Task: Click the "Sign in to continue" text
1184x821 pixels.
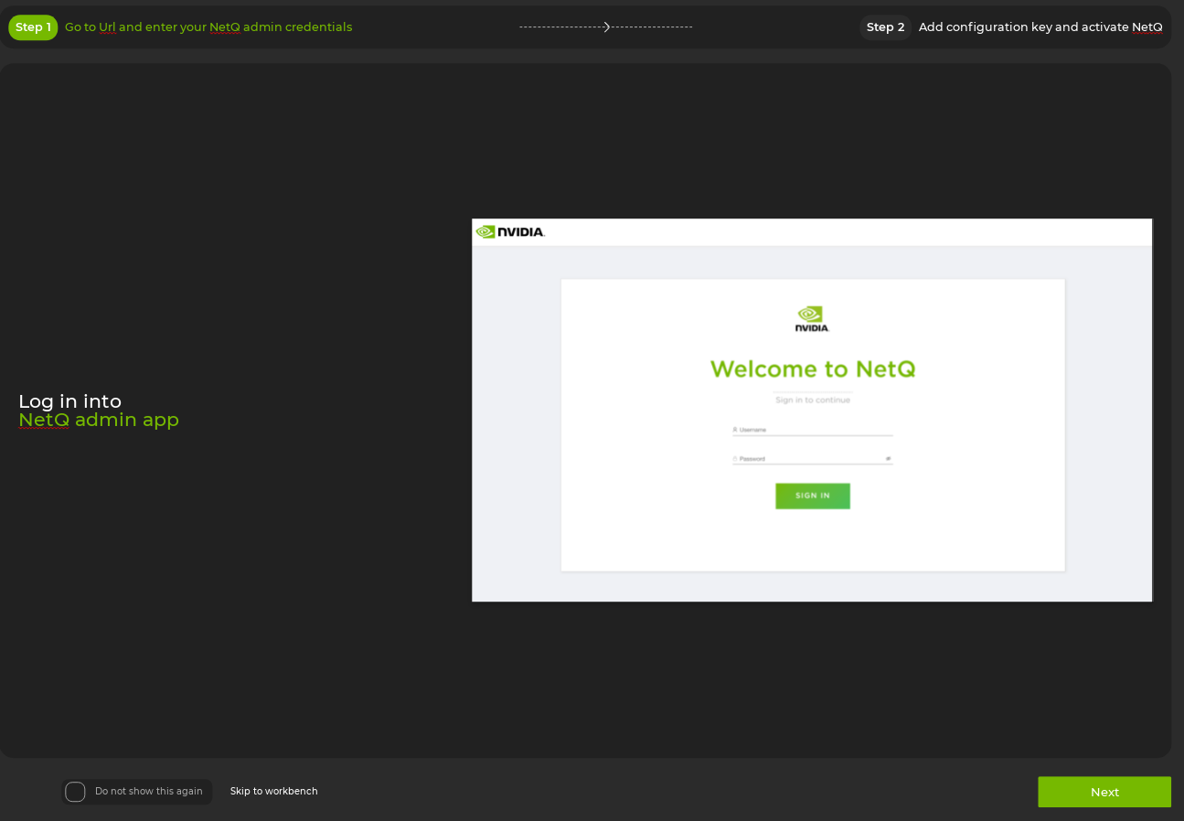Action: [813, 400]
